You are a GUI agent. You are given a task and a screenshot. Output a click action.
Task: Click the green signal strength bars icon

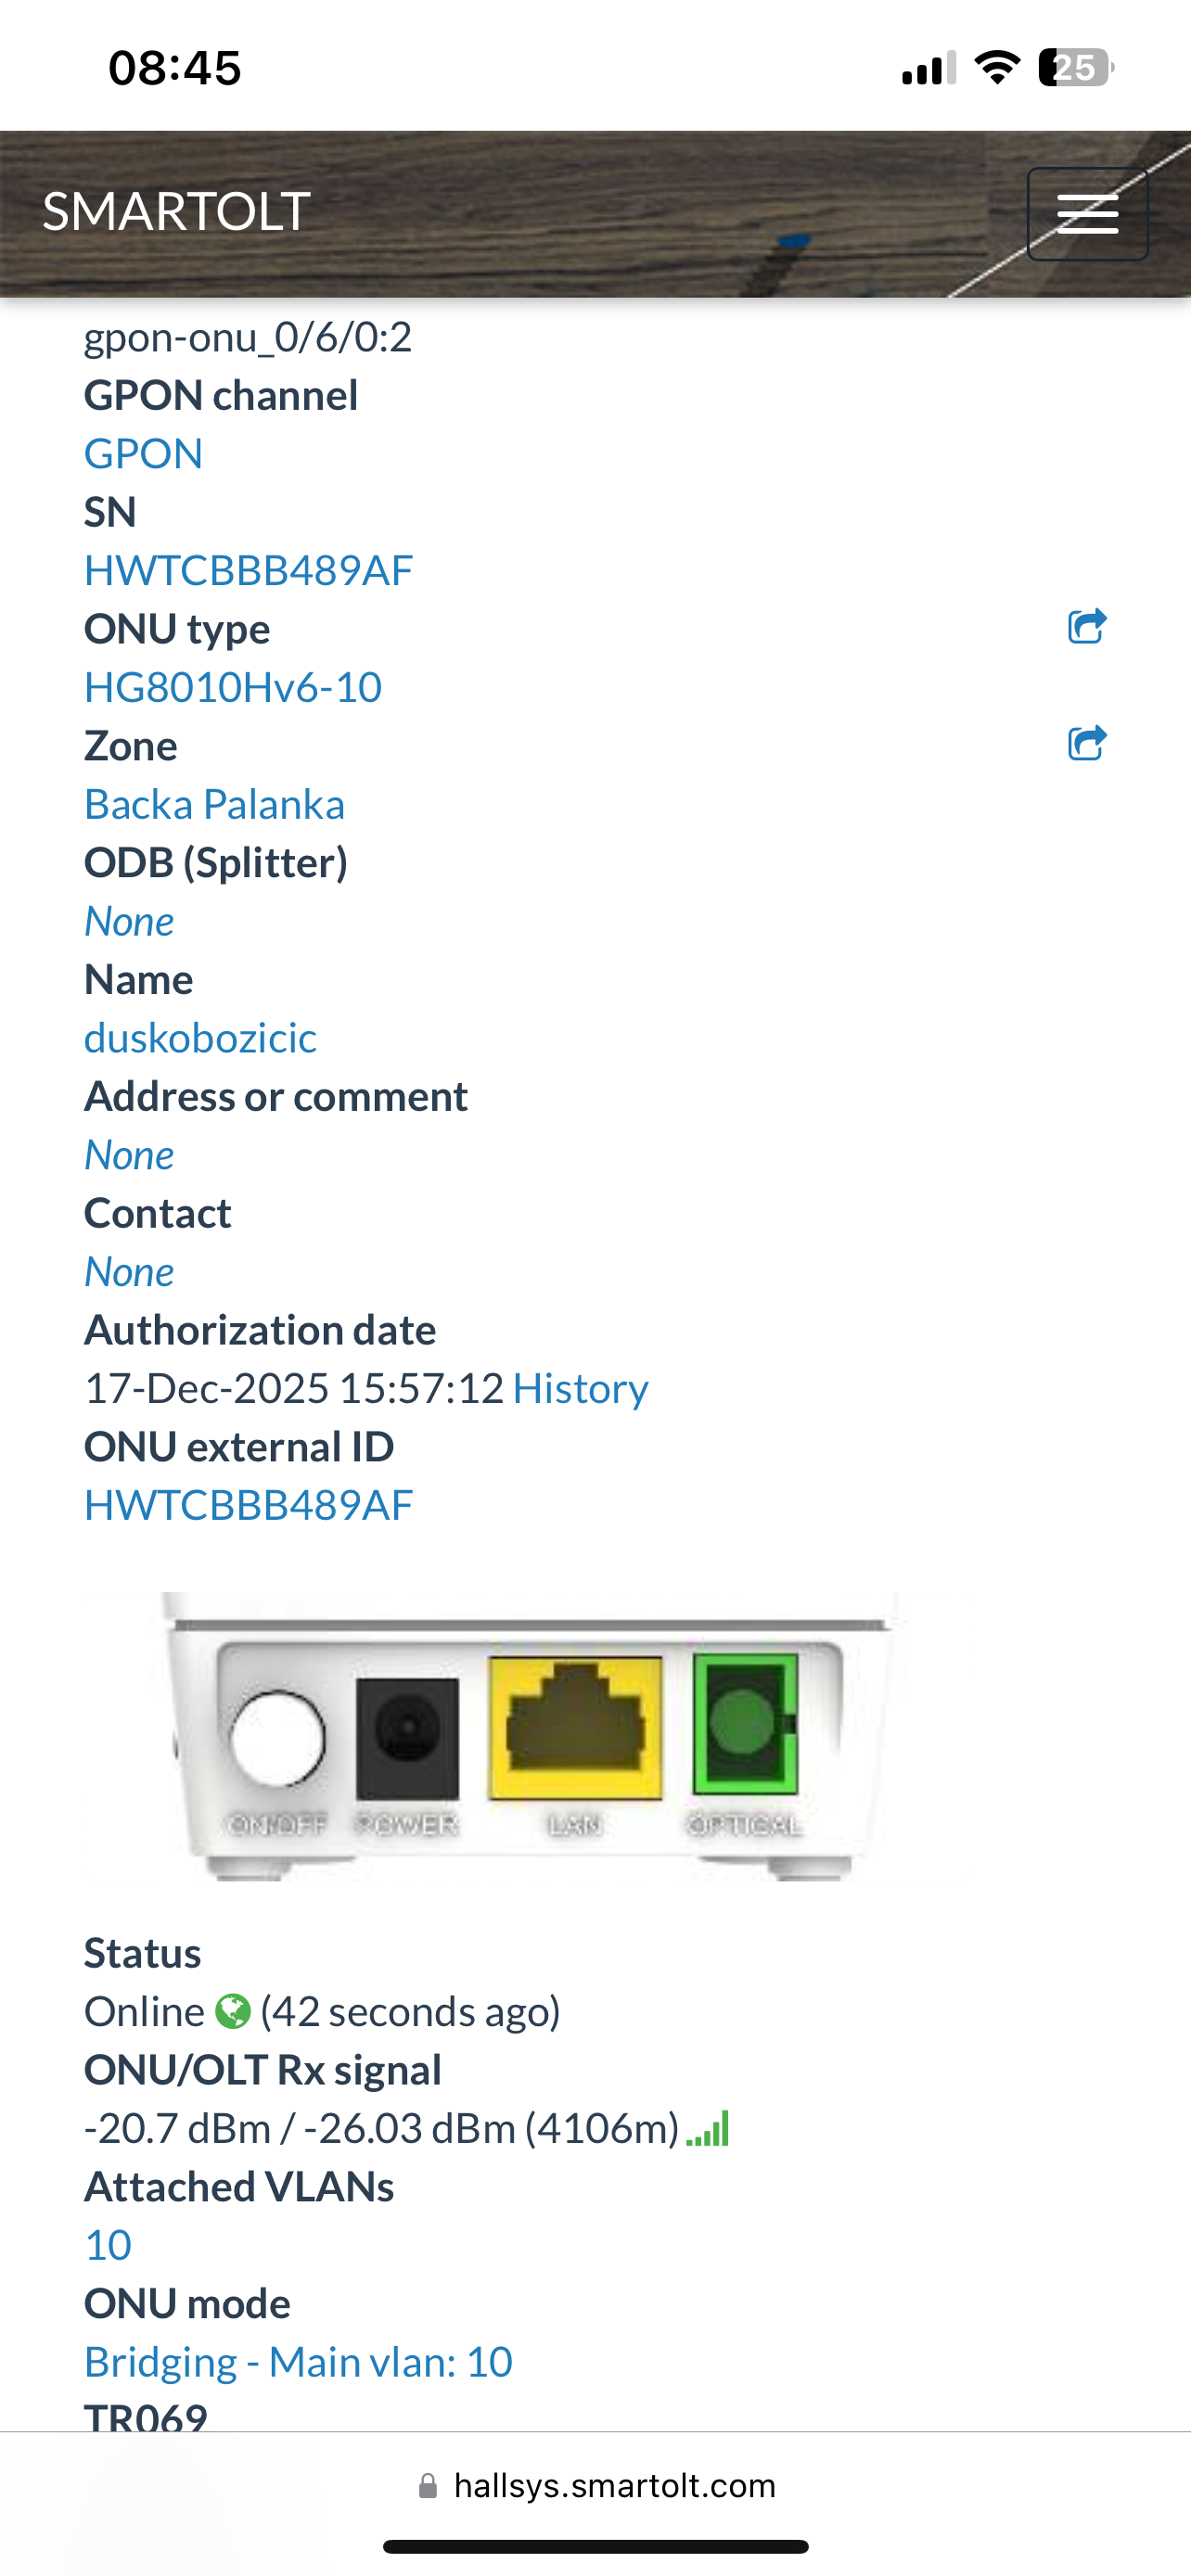(x=708, y=2128)
